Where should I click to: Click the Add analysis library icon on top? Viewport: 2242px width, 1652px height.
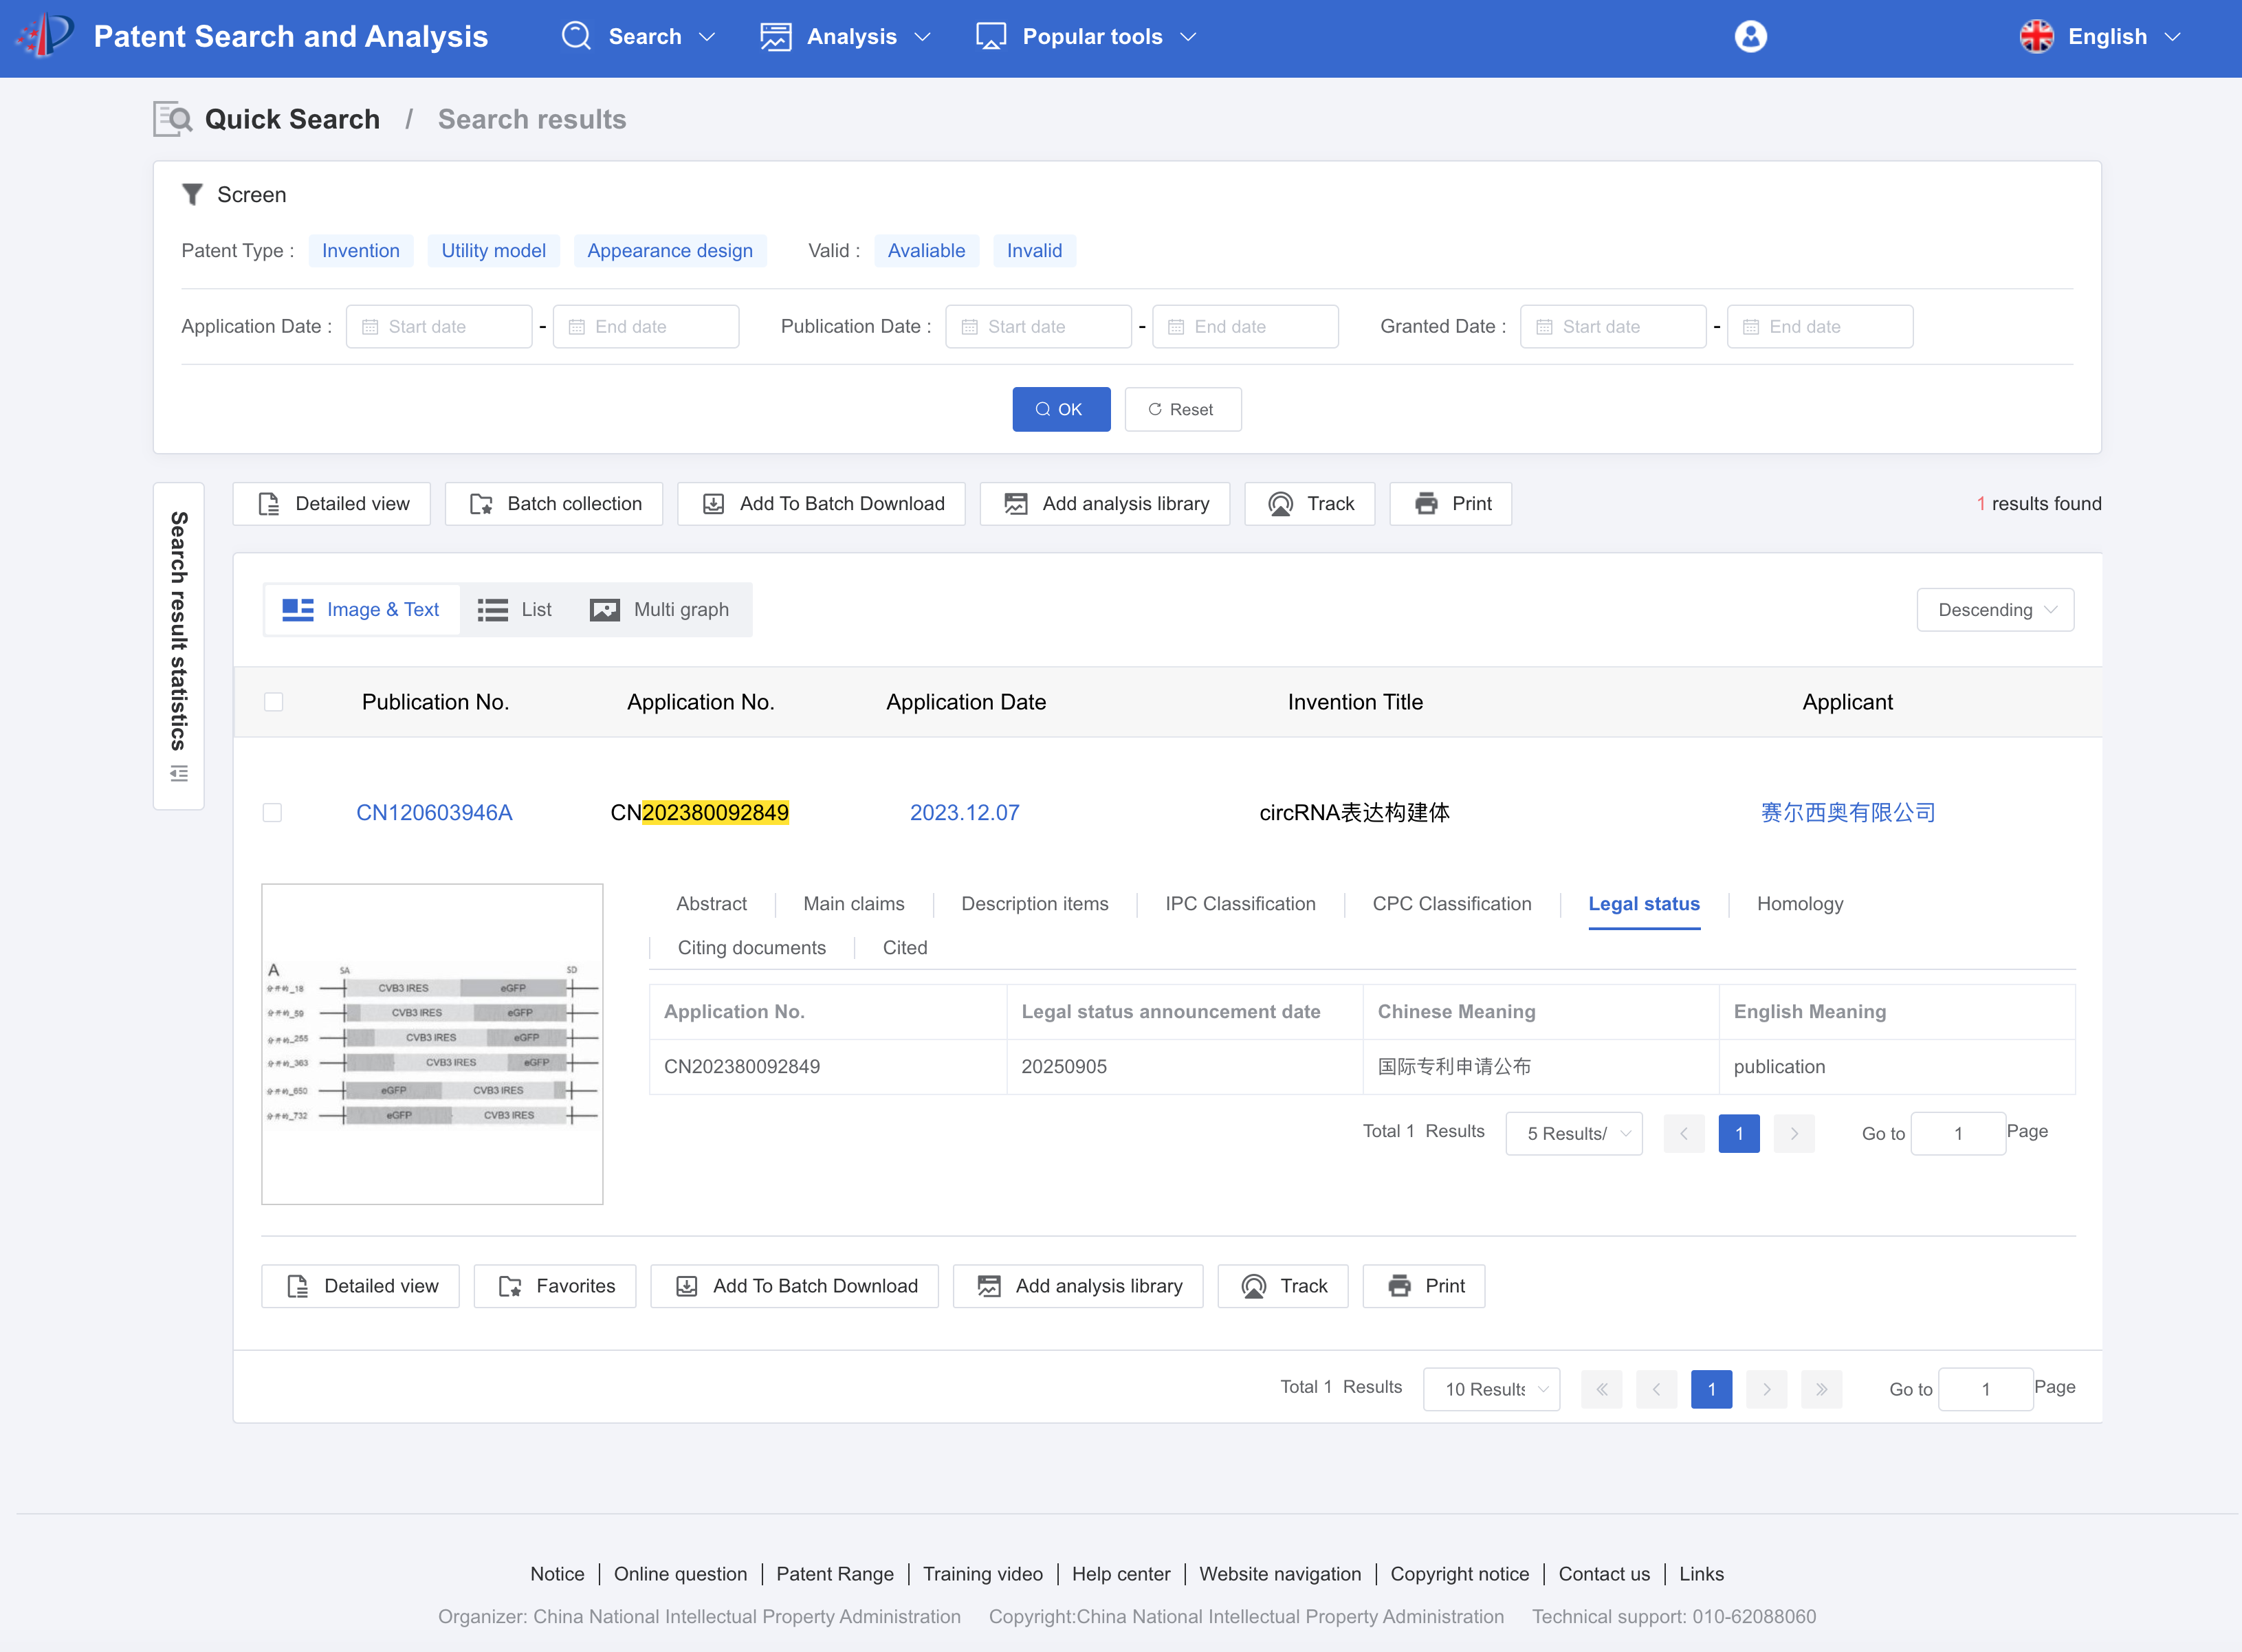(x=1016, y=504)
